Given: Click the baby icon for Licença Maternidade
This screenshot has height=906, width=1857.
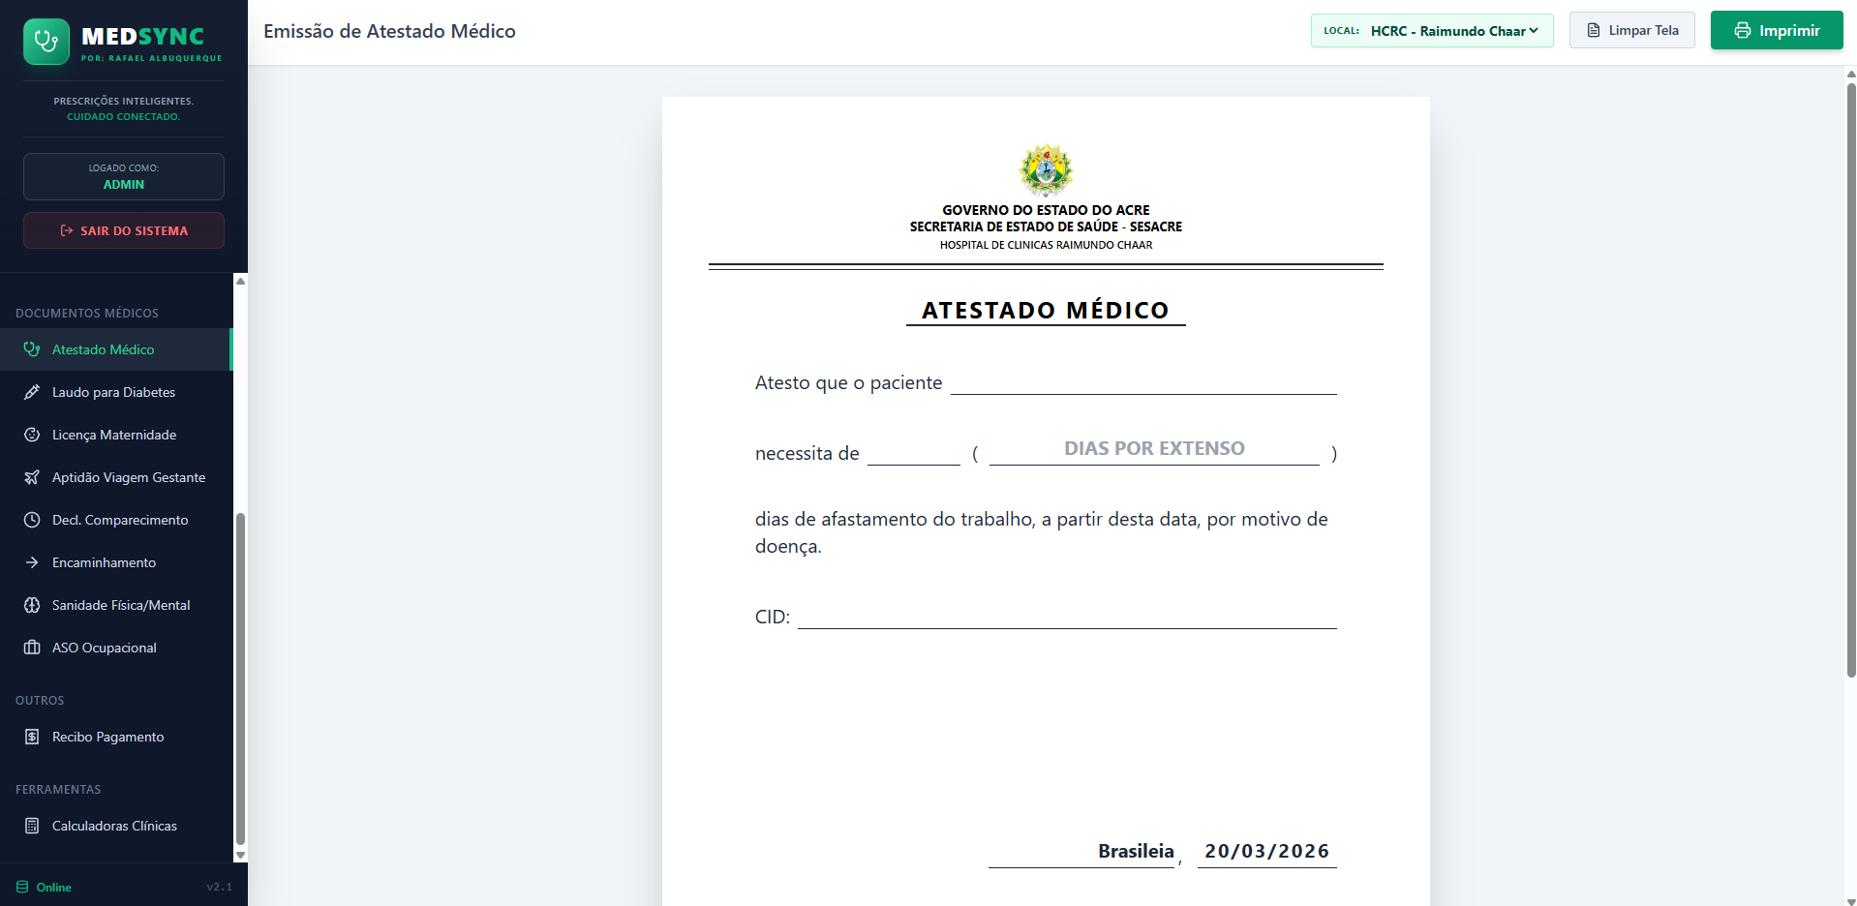Looking at the screenshot, I should click(x=32, y=435).
